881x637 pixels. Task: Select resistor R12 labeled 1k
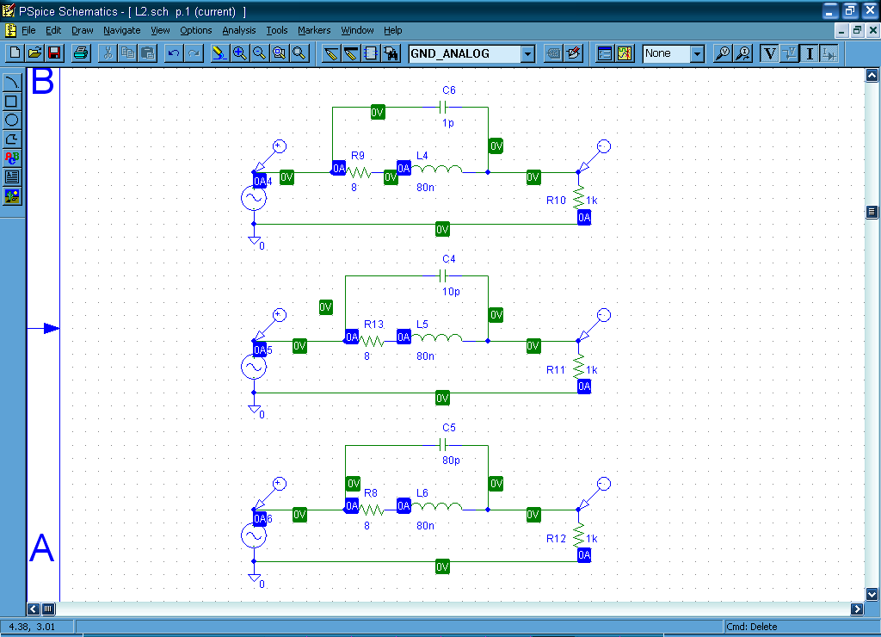pos(579,535)
